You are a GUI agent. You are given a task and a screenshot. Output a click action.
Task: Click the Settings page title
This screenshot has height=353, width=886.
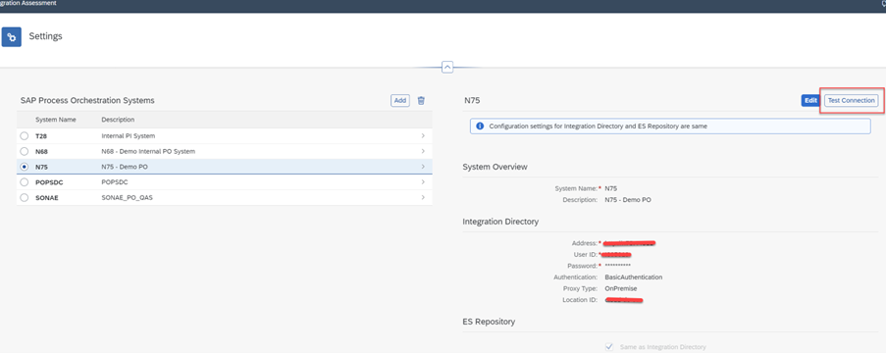(46, 36)
